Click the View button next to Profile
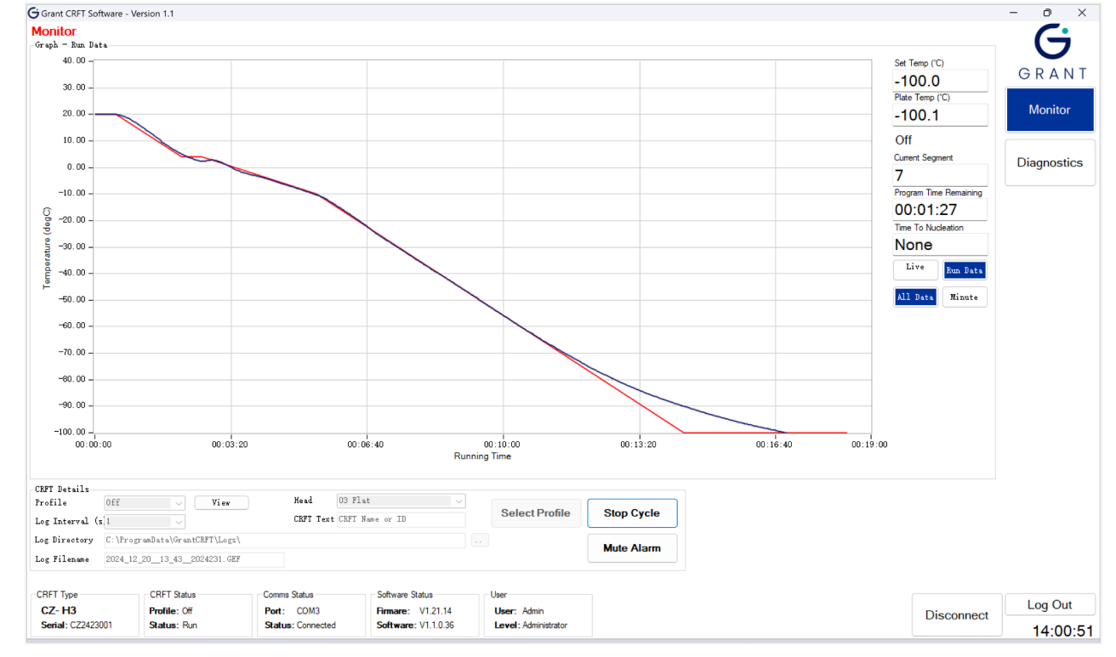 pyautogui.click(x=221, y=502)
